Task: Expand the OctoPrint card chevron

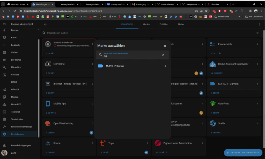Action: pos(257,104)
